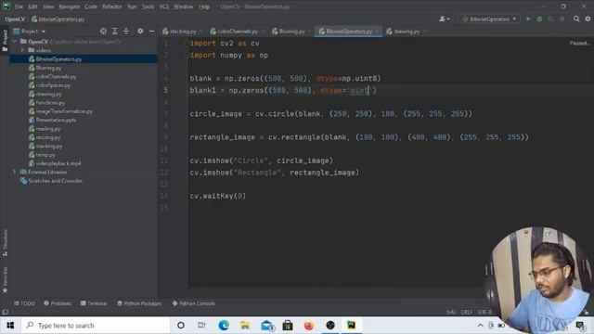Switch to drawing.py editor tab
594x334 pixels.
pos(407,31)
